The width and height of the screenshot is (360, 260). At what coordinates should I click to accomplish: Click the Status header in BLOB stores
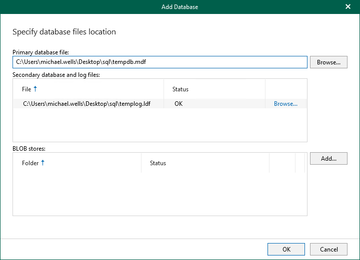click(x=158, y=163)
